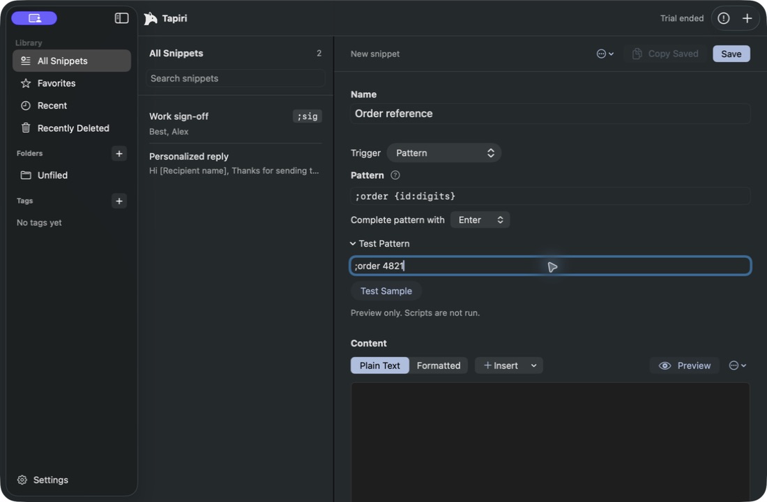Toggle the content Preview eye button

point(684,365)
